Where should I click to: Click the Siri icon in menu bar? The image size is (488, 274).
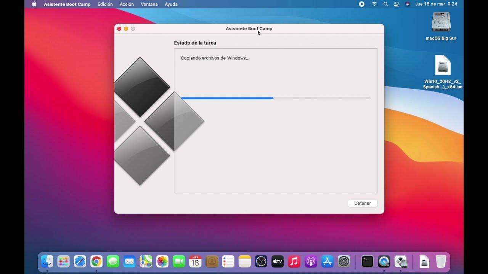(407, 4)
